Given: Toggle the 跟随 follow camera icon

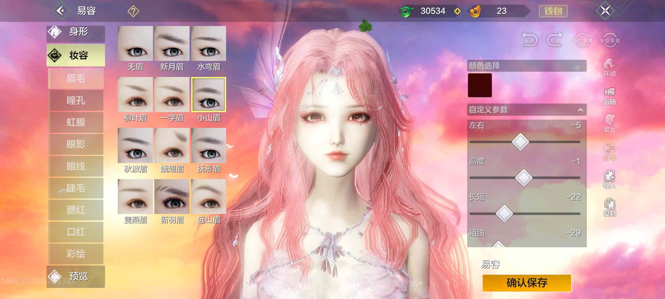Looking at the screenshot, I should [x=610, y=96].
